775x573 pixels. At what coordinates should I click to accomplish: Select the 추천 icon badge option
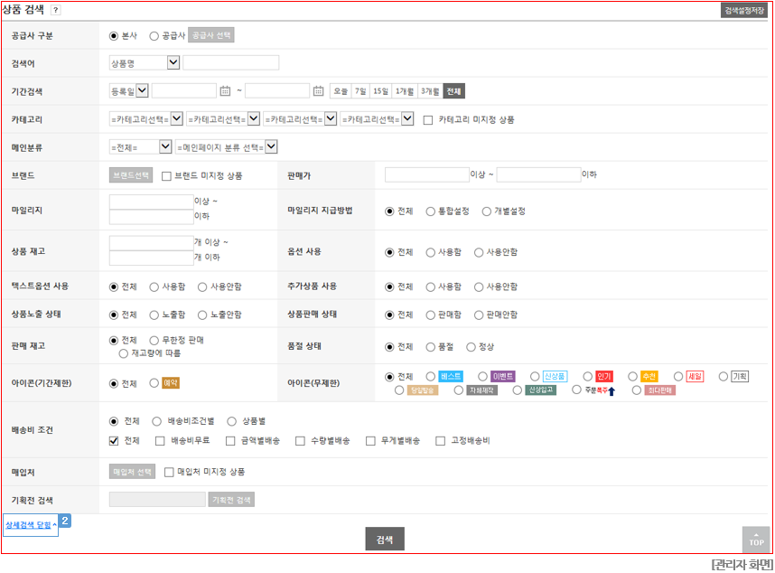632,377
